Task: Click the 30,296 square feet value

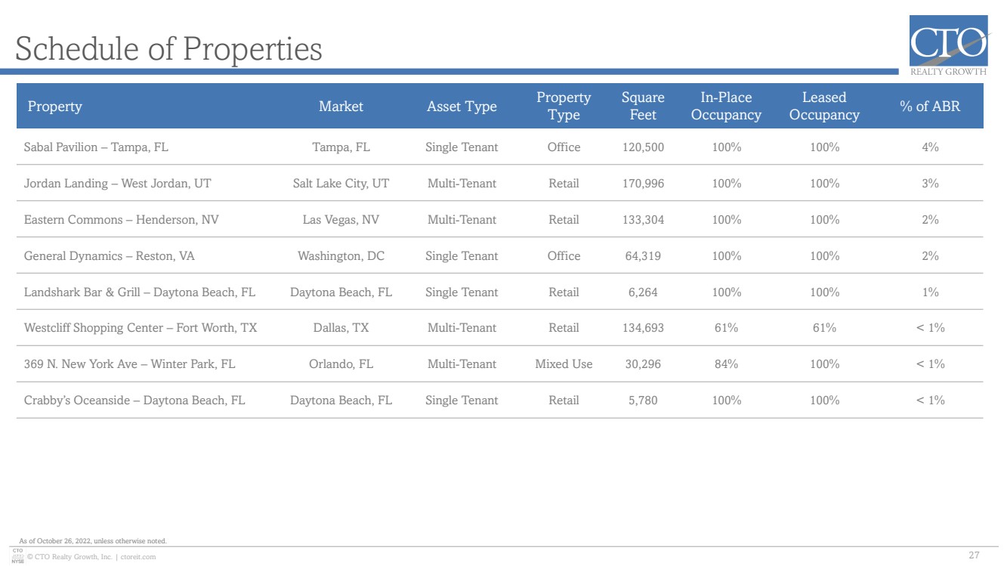Action: (x=643, y=364)
